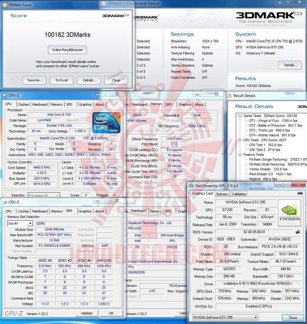Image resolution: width=307 pixels, height=324 pixels.
Task: Select SPD tab in Memory CPU-Z window
Action: coord(169,104)
